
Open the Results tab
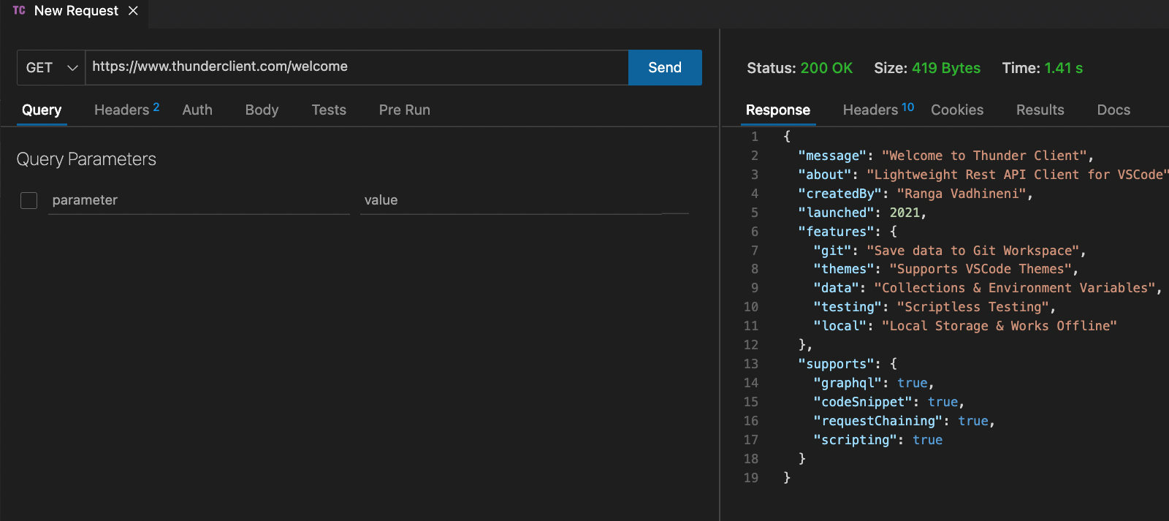click(1040, 110)
